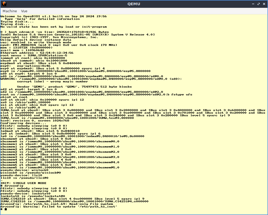Click 'iommu0 at root: obio 0x10000000'
The height and width of the screenshot is (215, 268).
[x=33, y=58]
